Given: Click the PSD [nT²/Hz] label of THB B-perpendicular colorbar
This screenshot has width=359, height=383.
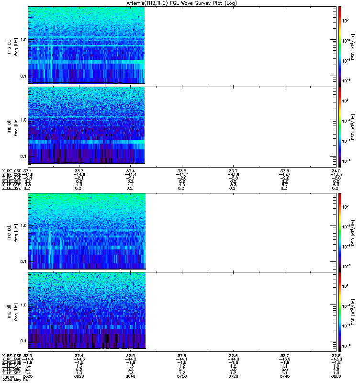Looking at the screenshot, I should pyautogui.click(x=353, y=46).
